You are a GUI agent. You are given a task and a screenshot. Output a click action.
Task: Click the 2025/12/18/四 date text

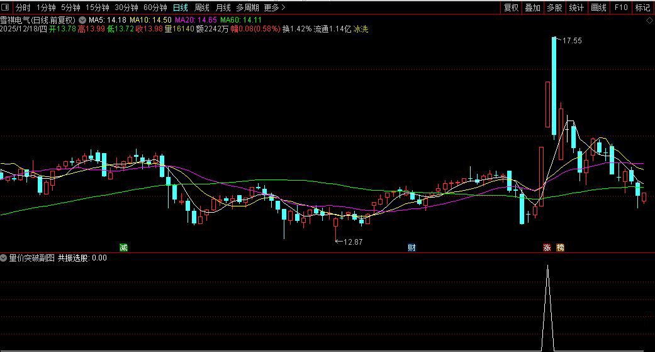tap(23, 29)
